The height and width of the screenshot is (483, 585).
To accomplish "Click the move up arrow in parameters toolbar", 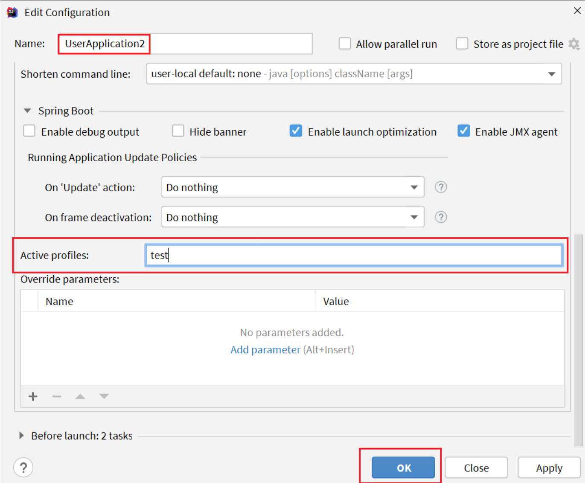I will click(x=80, y=396).
